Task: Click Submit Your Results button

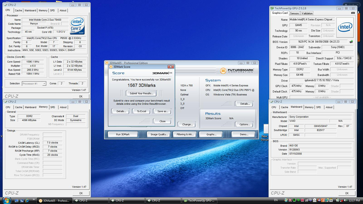Action: (x=141, y=93)
